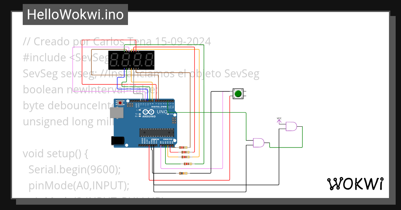Click the Wokwi logo

tap(355, 183)
